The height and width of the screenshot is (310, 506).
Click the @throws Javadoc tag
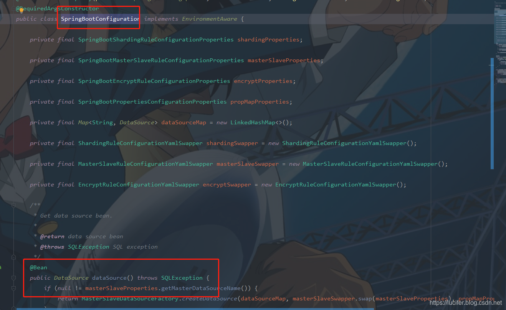click(x=52, y=247)
